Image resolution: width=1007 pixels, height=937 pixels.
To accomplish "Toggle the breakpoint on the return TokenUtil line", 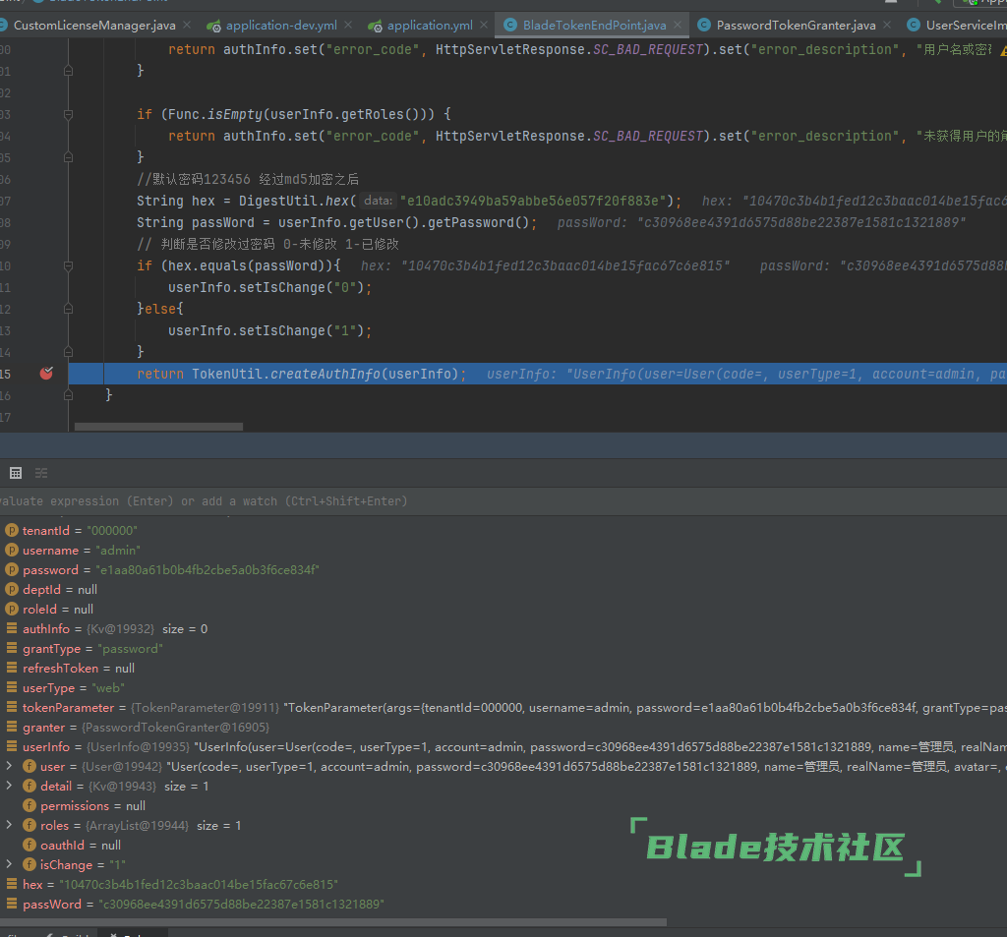I will coord(46,374).
